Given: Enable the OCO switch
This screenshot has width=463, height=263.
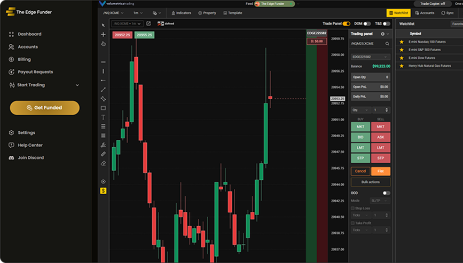Looking at the screenshot, I should pyautogui.click(x=386, y=193).
